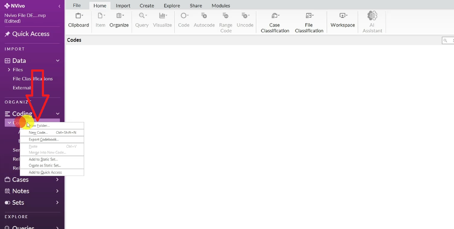454x229 pixels.
Task: Select Add to Static Set entry
Action: tap(52, 159)
